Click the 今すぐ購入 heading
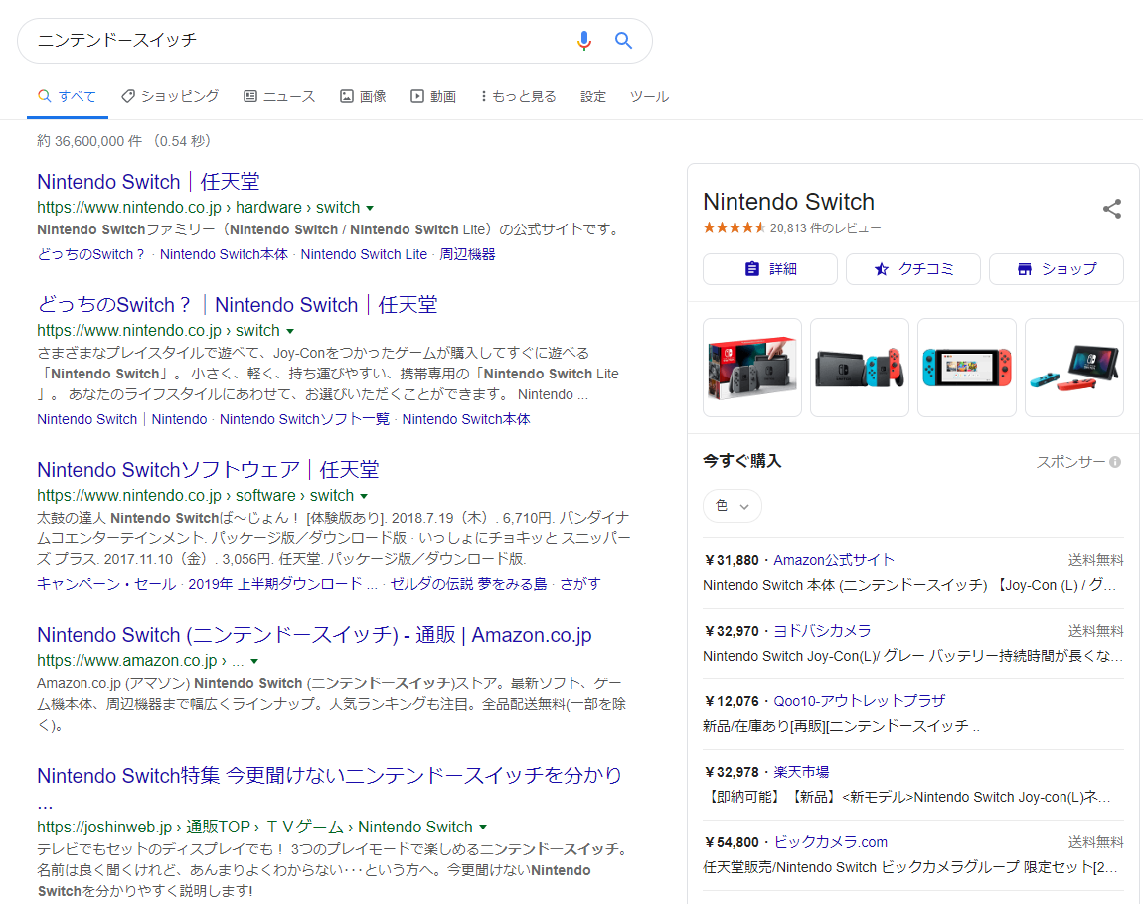Viewport: 1143px width, 904px height. (x=742, y=461)
